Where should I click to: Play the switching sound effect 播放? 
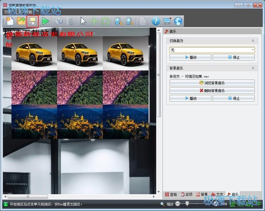pyautogui.click(x=190, y=57)
